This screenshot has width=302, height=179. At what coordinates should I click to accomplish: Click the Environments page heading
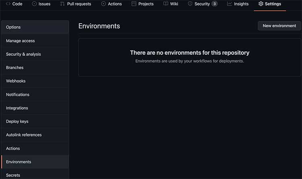pos(99,26)
